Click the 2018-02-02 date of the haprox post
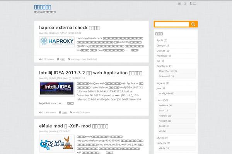232x154 pixels. click(x=75, y=33)
